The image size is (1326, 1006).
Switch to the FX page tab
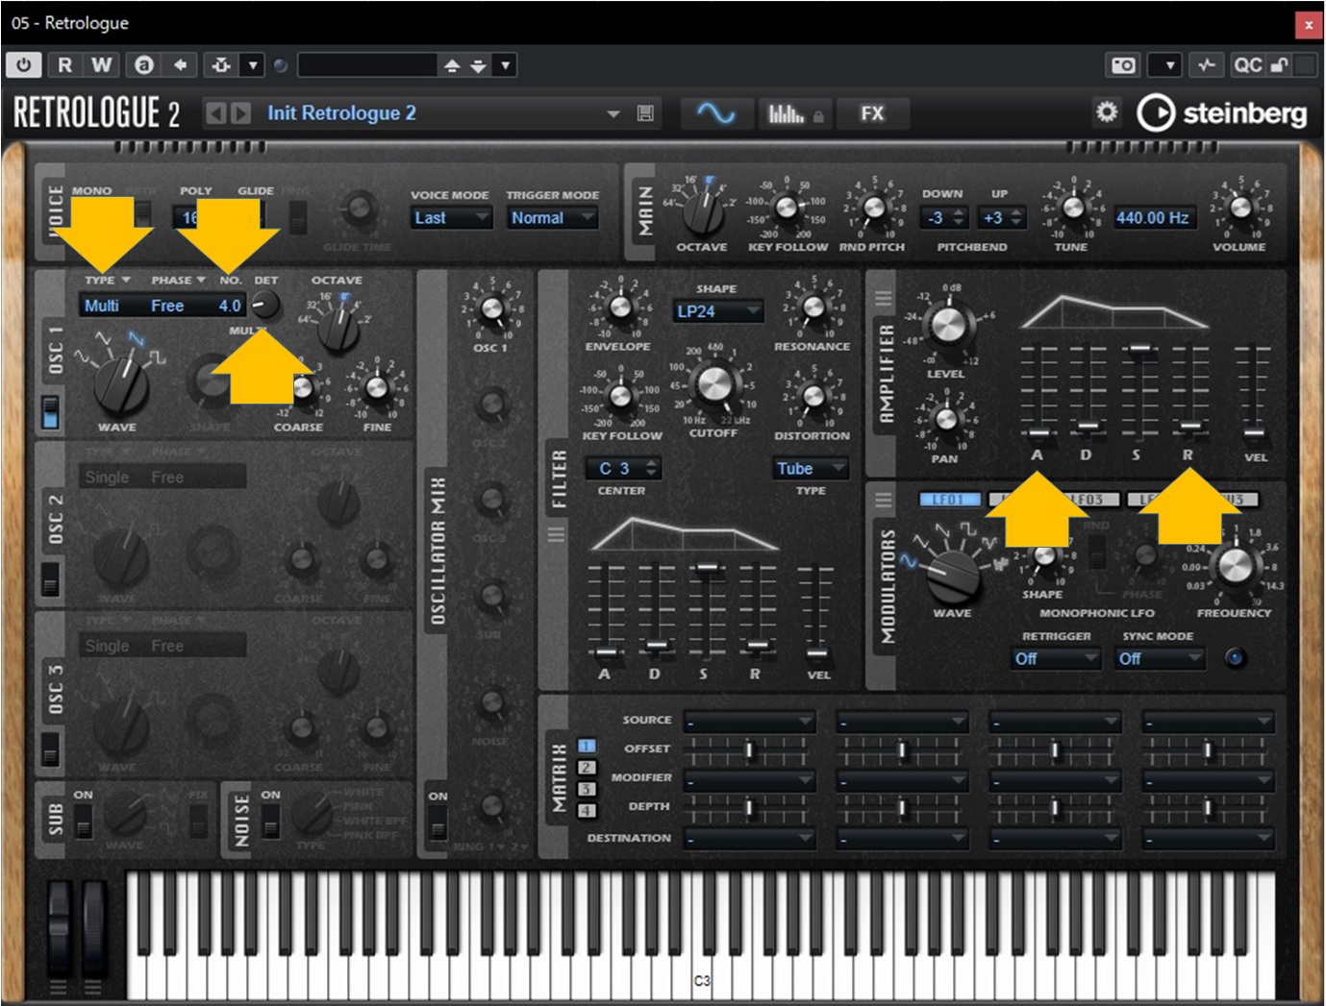tap(871, 113)
